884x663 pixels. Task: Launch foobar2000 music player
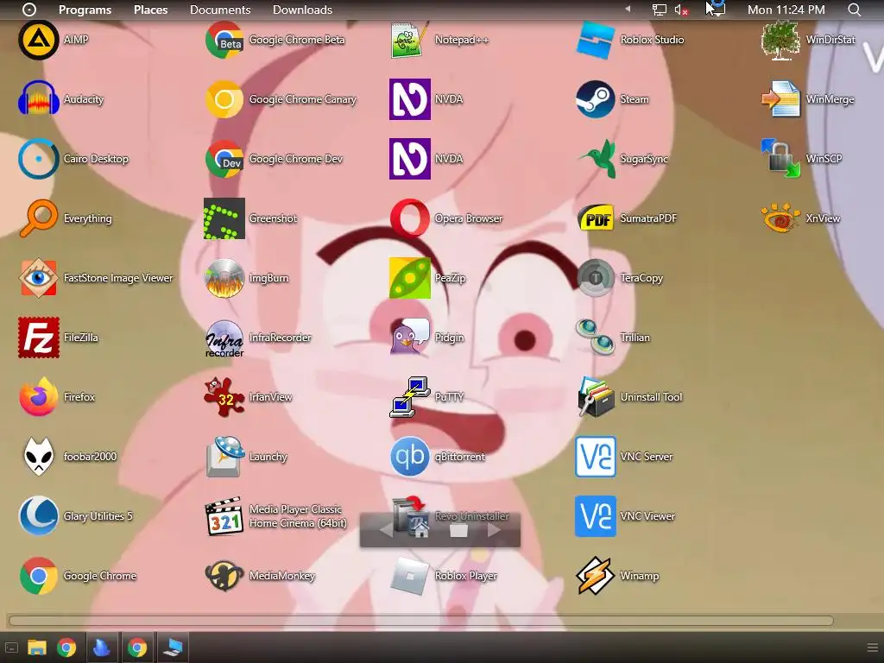pos(38,457)
